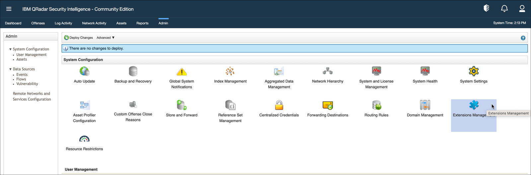Open Index Management
Screen dimensions: 531x175
230,75
